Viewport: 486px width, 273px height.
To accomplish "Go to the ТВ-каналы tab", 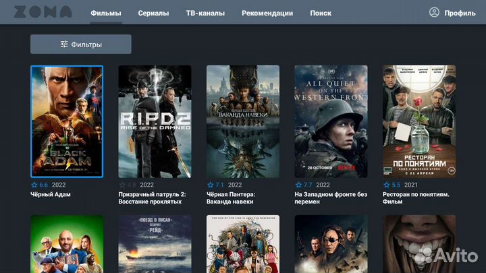I will tap(205, 13).
